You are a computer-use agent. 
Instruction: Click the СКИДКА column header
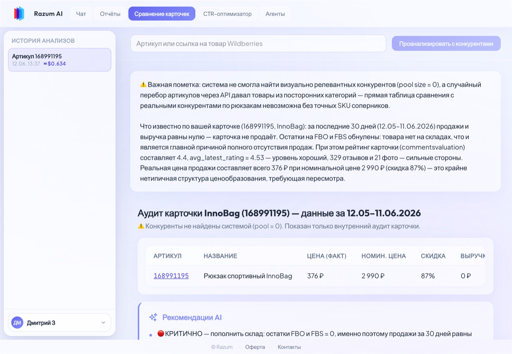[x=433, y=255]
